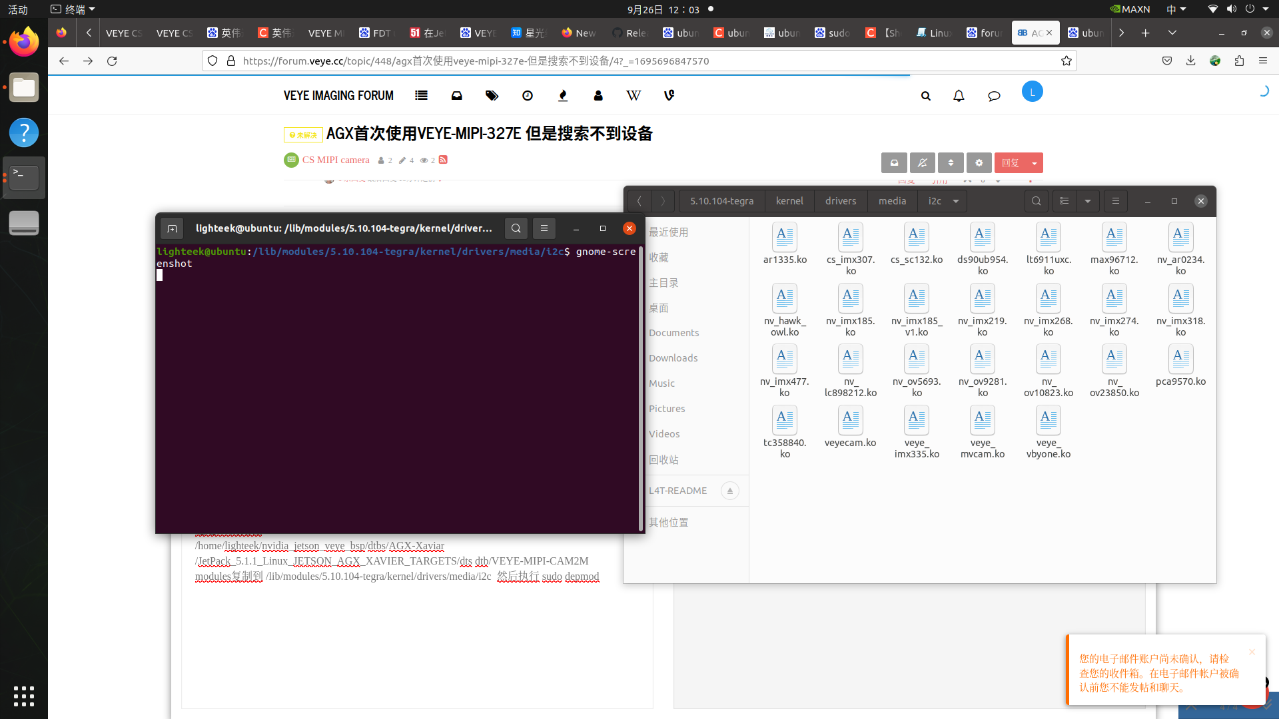Switch to the New Tab browser tab

pyautogui.click(x=580, y=33)
